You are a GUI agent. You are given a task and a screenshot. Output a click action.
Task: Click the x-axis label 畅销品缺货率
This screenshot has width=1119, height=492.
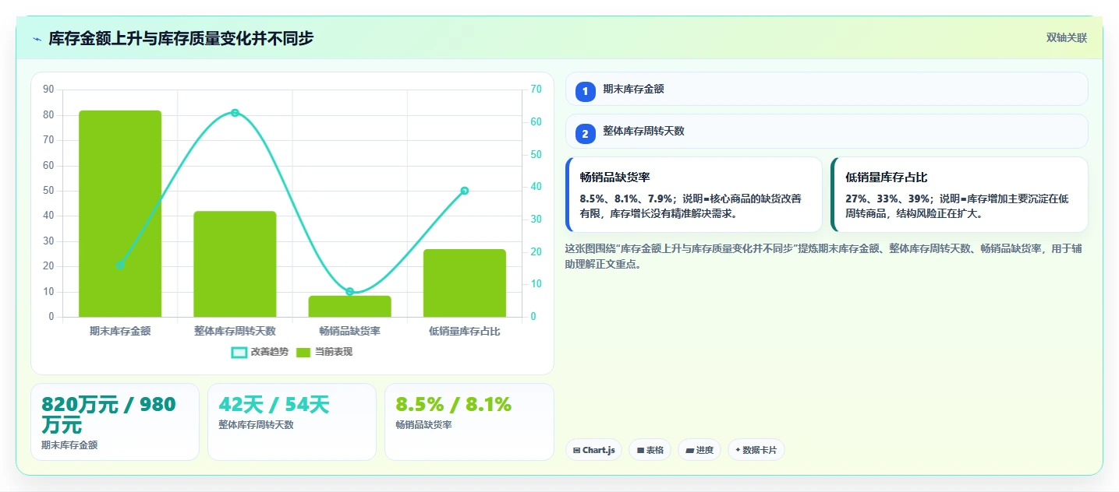(350, 331)
